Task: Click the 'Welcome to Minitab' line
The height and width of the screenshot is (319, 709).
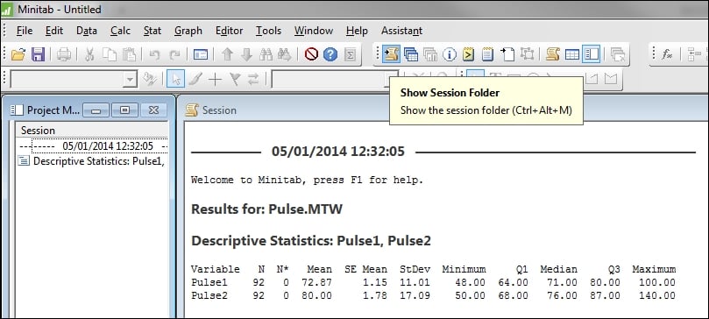Action: 307,180
